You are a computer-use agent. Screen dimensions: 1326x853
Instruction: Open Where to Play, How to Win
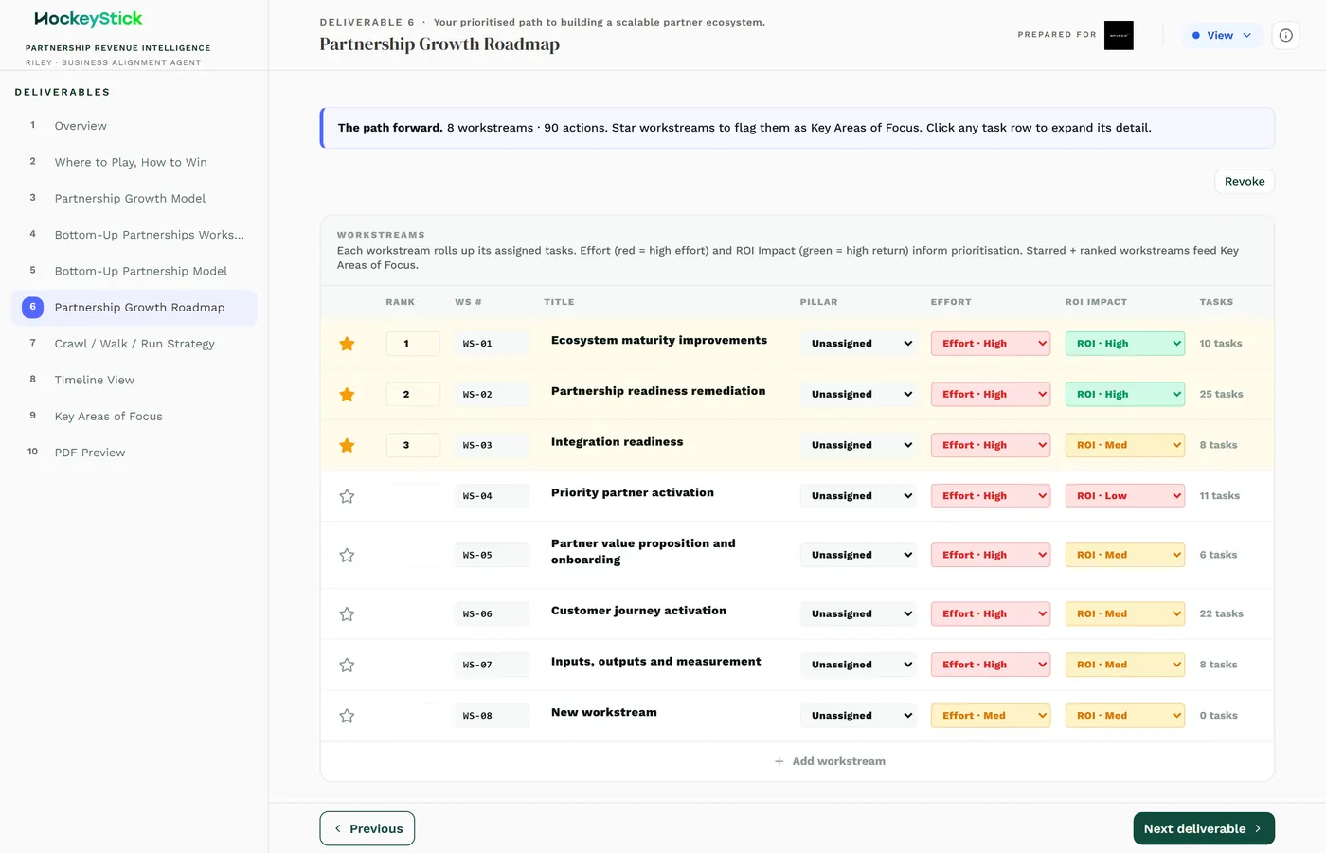[134, 162]
